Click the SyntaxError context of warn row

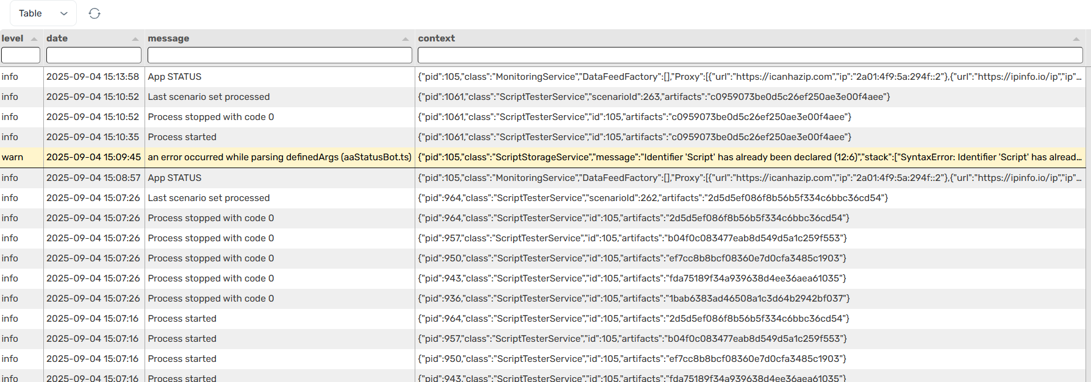coord(750,157)
